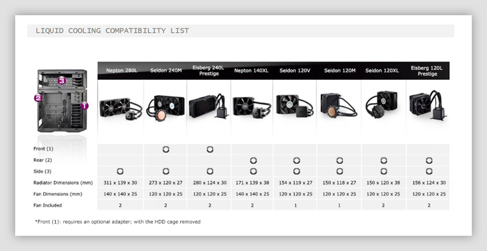487x251 pixels.
Task: Click the purple number 2 marker on the case
Action: click(38, 97)
